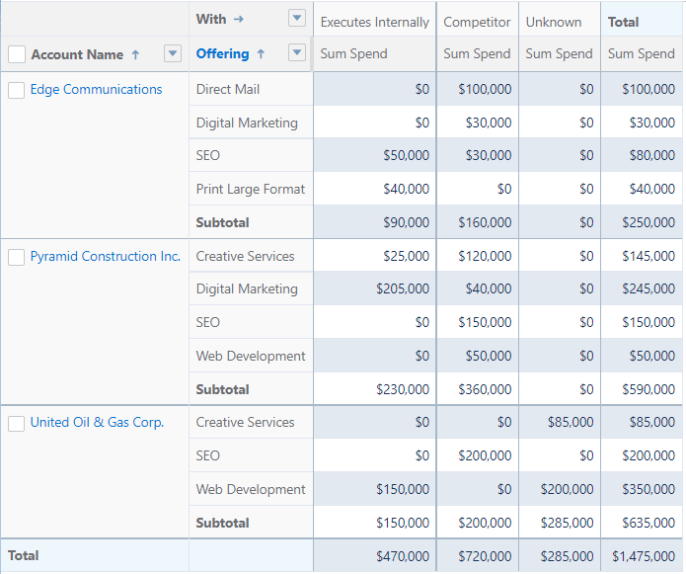This screenshot has width=686, height=574.
Task: Follow the Pyramid Construction Inc. link
Action: [x=105, y=257]
